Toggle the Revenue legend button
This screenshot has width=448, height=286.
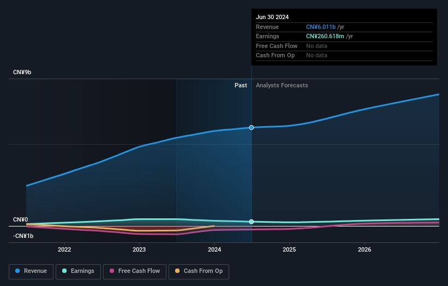point(31,271)
